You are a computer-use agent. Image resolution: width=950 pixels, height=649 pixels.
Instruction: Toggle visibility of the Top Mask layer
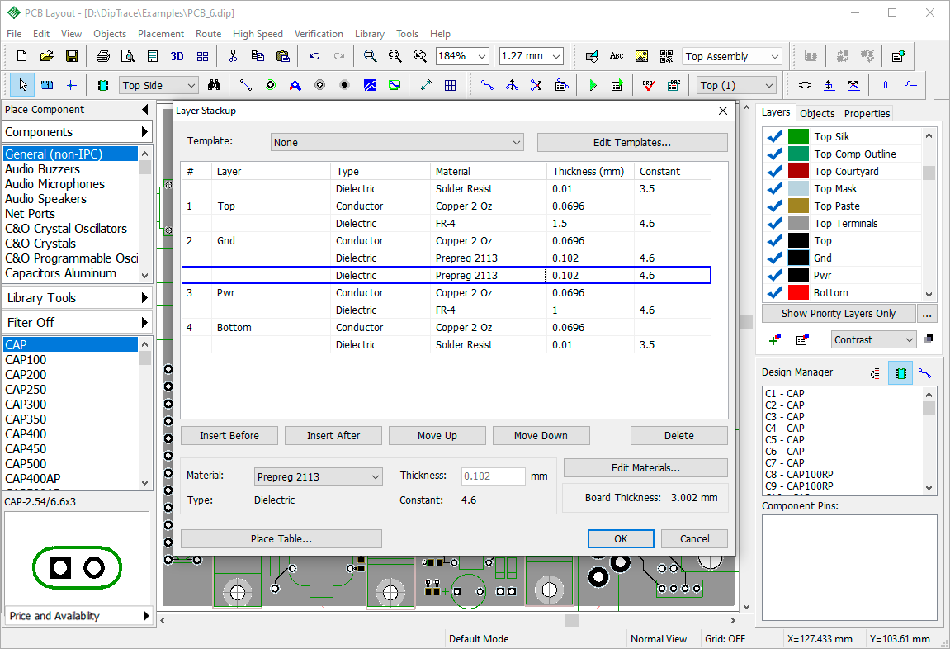774,188
